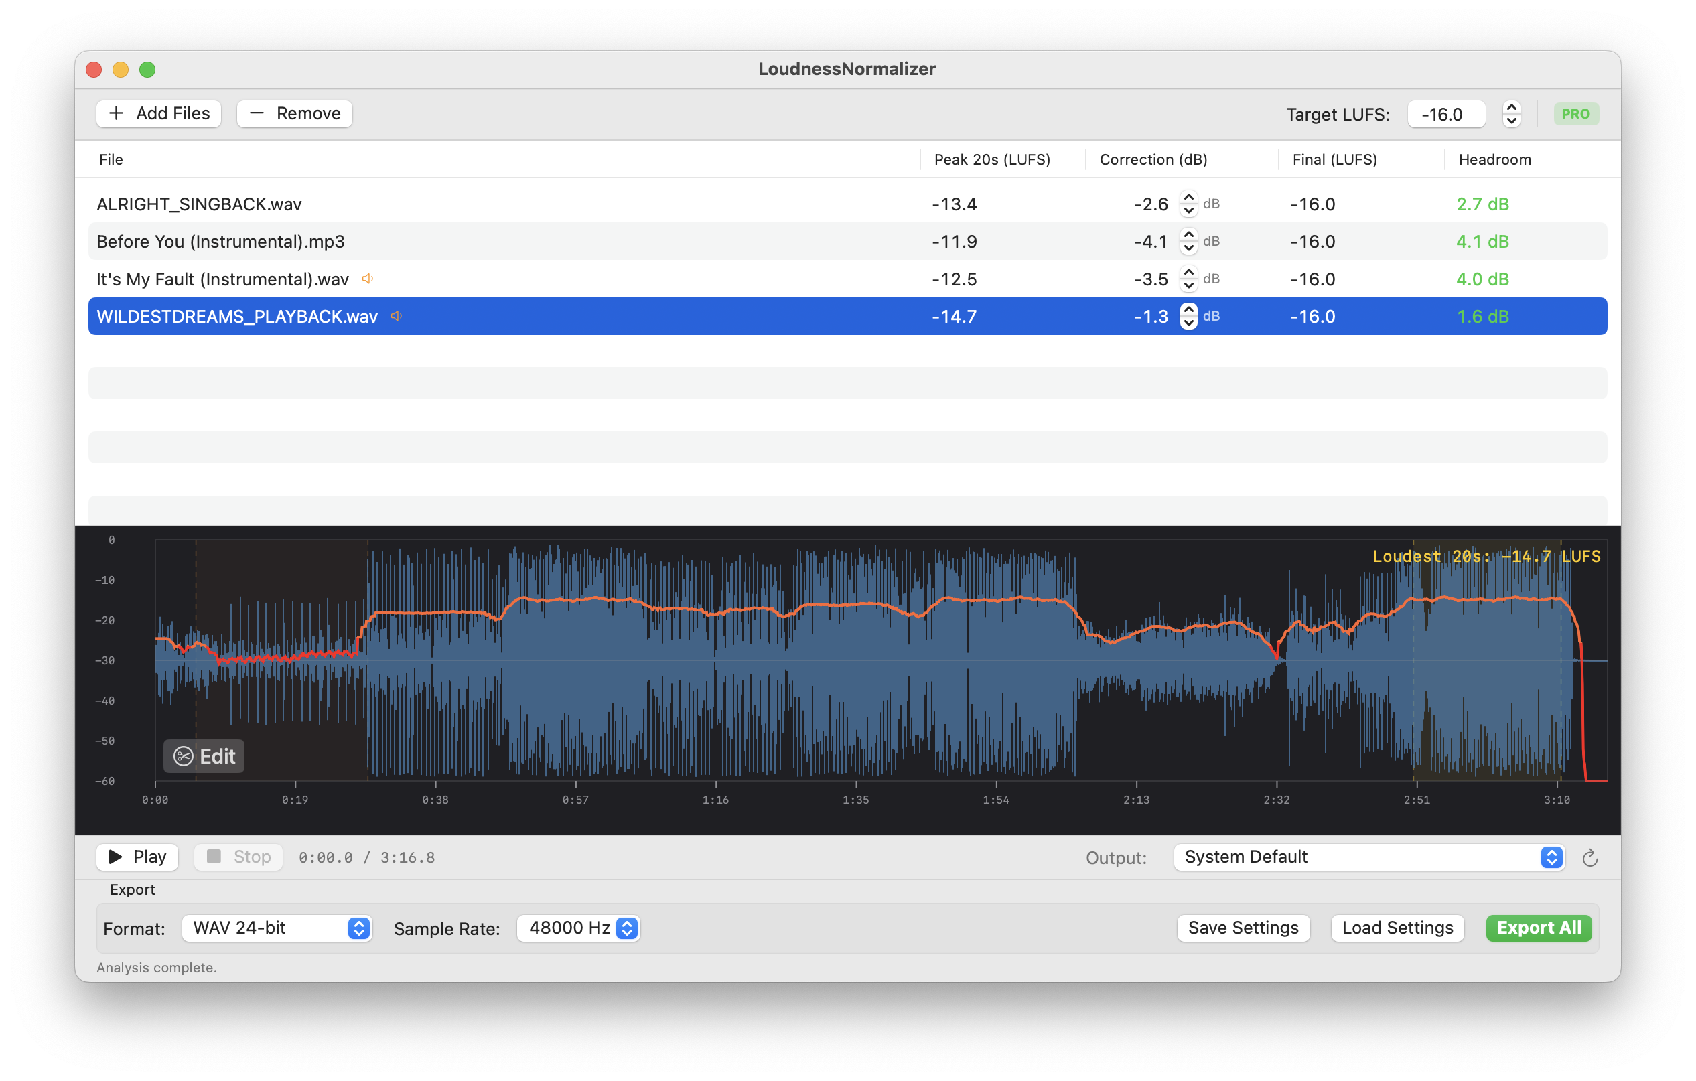Click speaker icon beside WILDESTDREAMS_PLAYBACK.wav
The height and width of the screenshot is (1081, 1696).
[397, 316]
